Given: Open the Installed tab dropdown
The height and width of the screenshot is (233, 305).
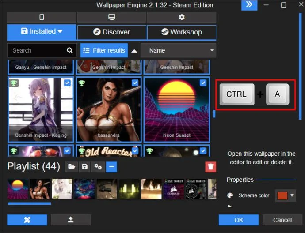Looking at the screenshot, I should pos(42,32).
